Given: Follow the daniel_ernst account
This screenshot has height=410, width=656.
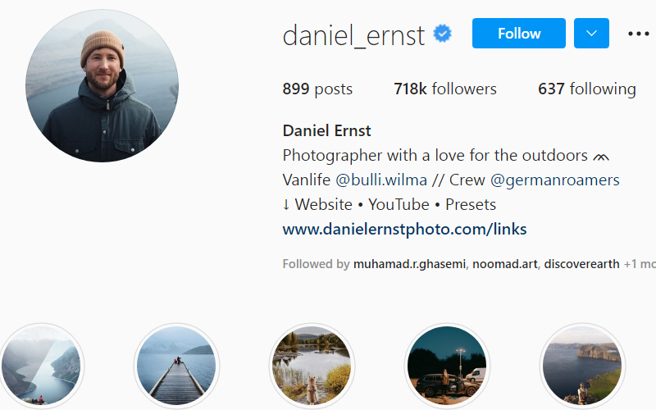Looking at the screenshot, I should [x=519, y=33].
